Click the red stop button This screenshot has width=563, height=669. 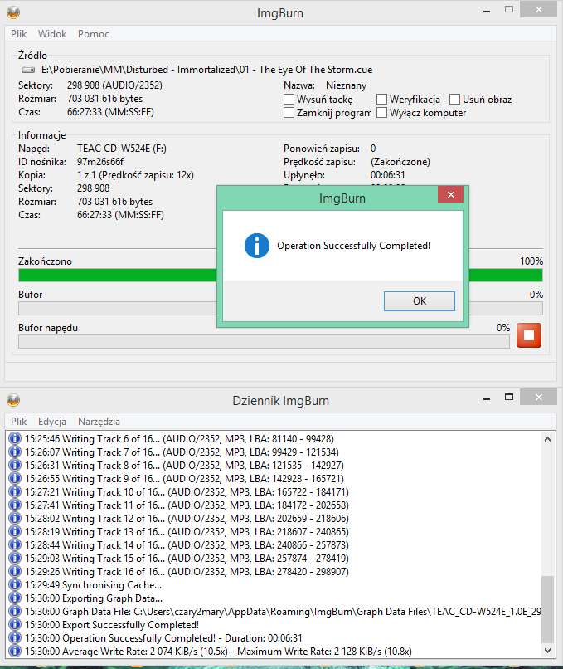click(x=528, y=335)
